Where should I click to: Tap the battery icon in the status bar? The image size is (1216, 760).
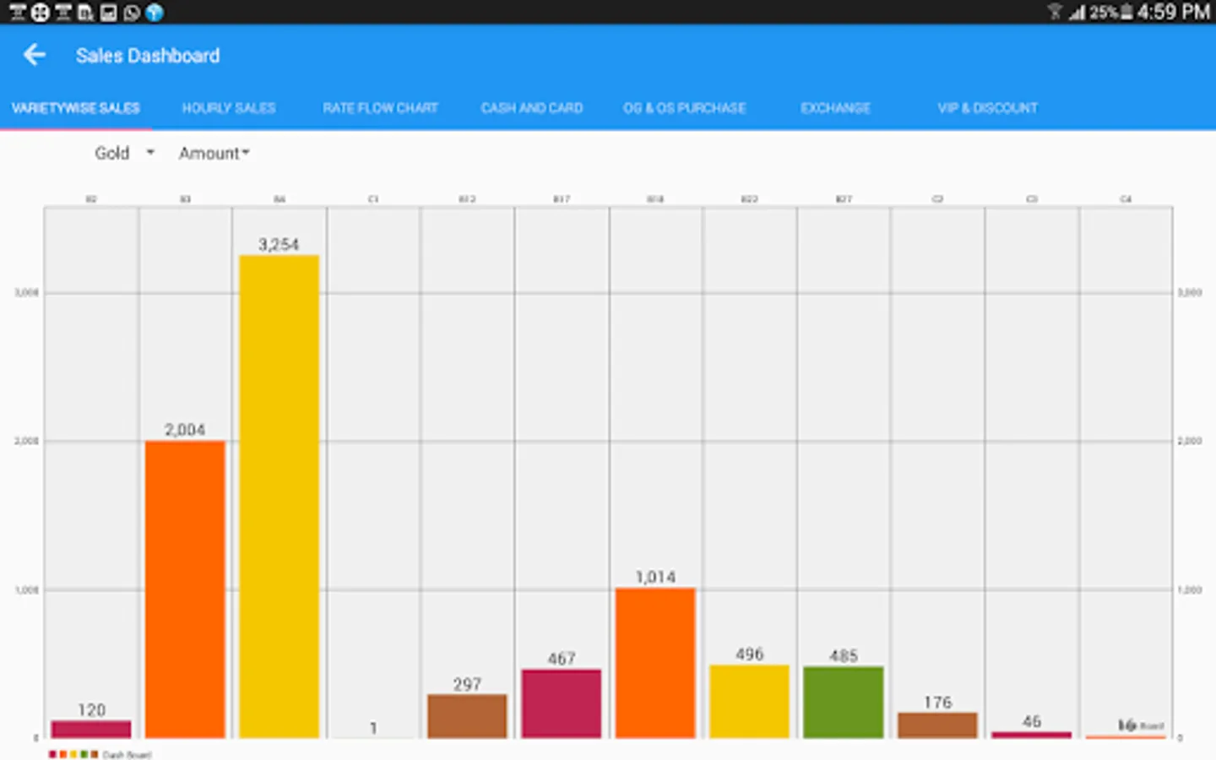click(x=1126, y=12)
